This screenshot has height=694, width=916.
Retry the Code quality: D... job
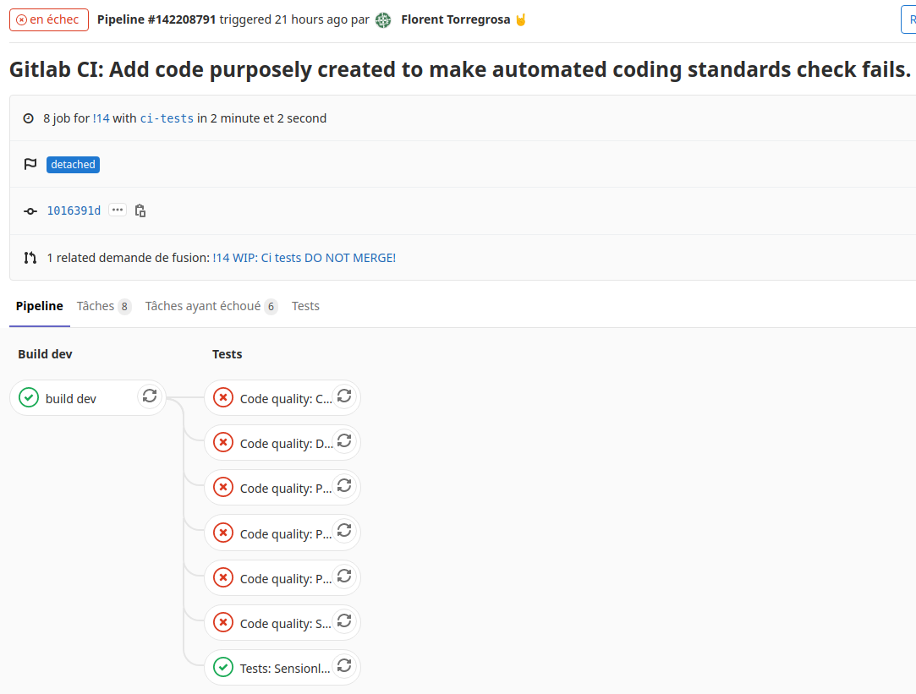344,442
